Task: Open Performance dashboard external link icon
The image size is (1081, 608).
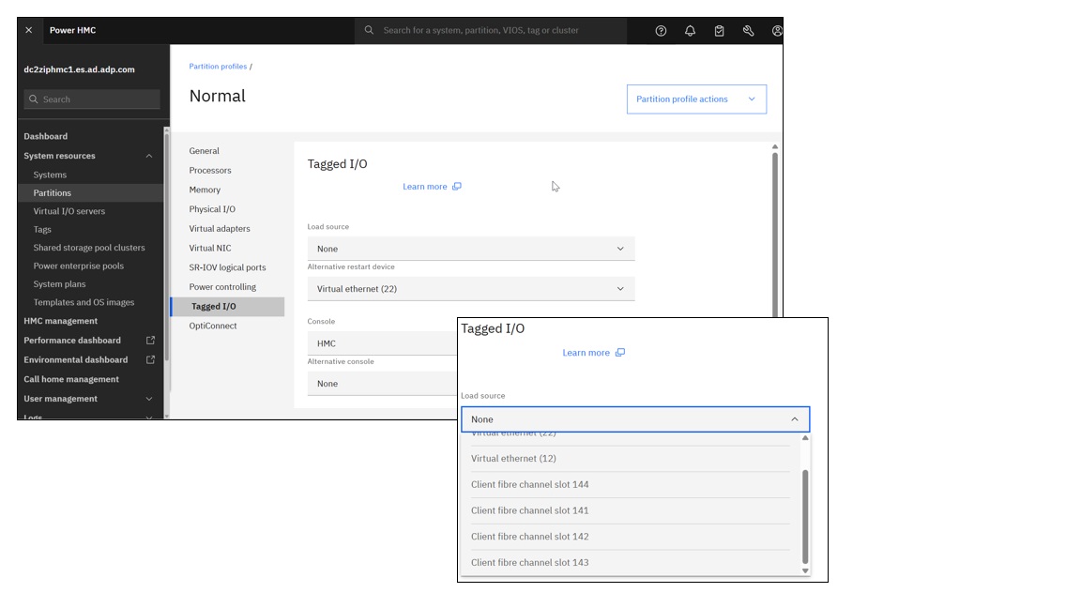Action: coord(150,341)
